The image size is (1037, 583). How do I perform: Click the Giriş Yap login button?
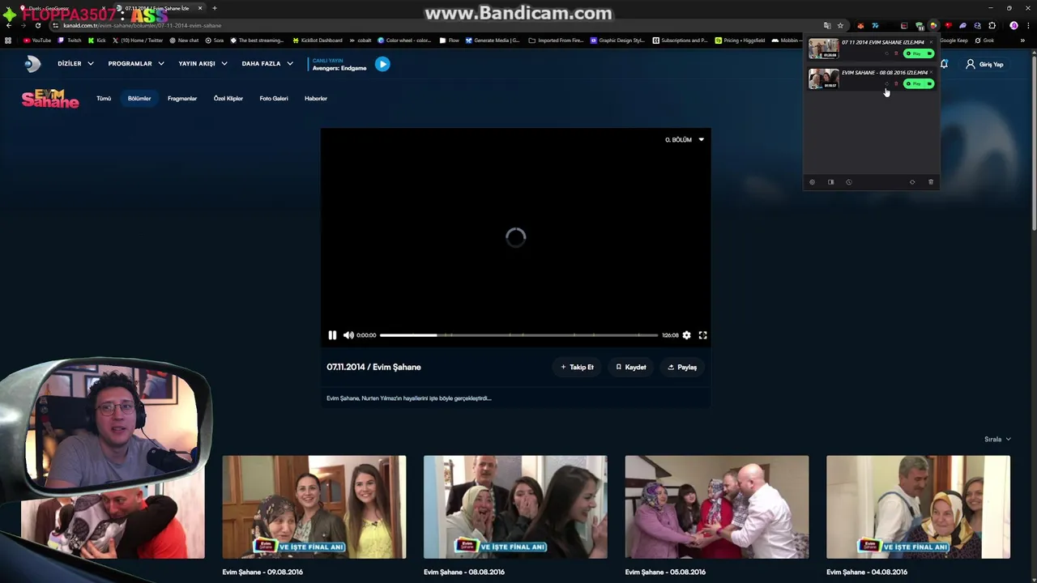coord(984,64)
